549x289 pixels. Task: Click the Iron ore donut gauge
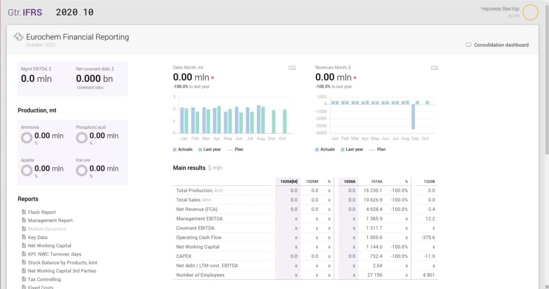pyautogui.click(x=82, y=170)
